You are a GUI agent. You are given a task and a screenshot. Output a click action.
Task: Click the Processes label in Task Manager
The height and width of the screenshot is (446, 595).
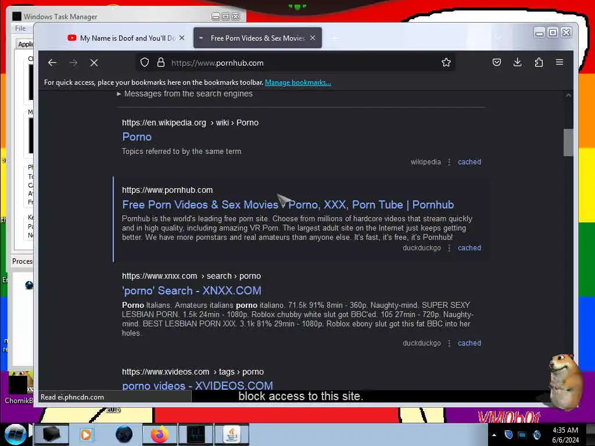[x=23, y=261]
